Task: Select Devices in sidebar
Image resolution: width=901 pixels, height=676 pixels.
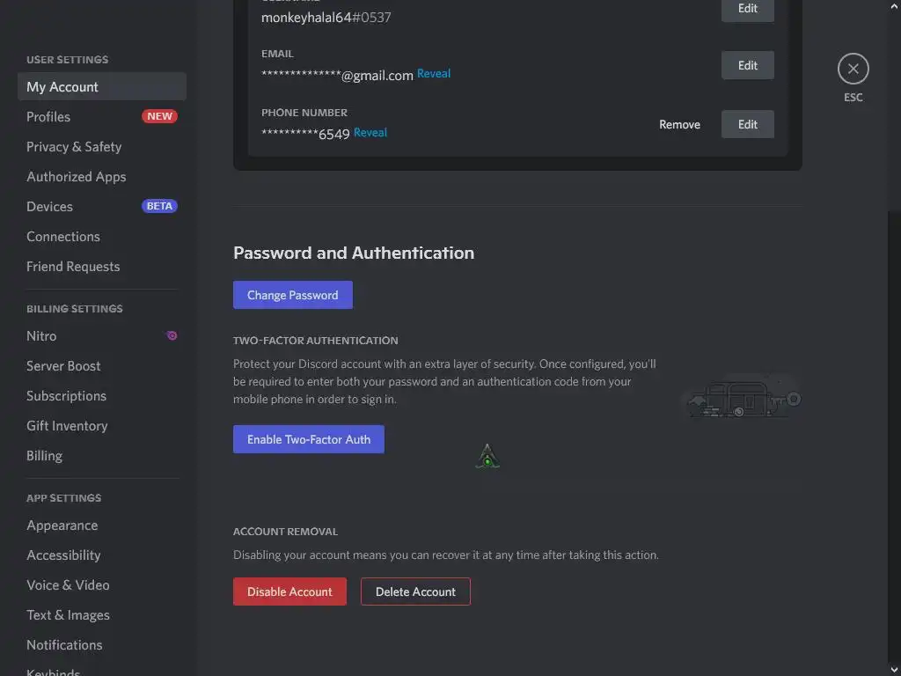Action: click(102, 206)
